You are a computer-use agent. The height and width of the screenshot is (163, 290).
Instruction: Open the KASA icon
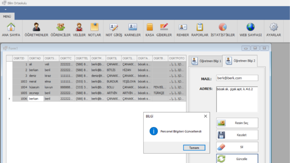(x=150, y=30)
